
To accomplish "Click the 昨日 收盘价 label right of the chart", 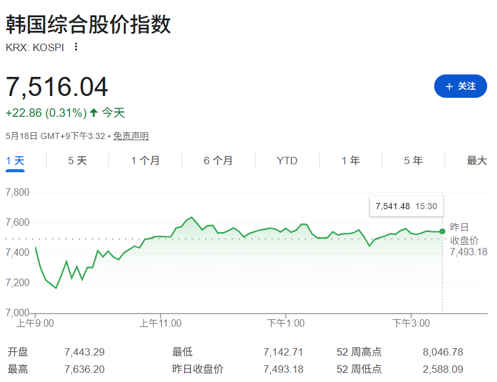I will (464, 234).
